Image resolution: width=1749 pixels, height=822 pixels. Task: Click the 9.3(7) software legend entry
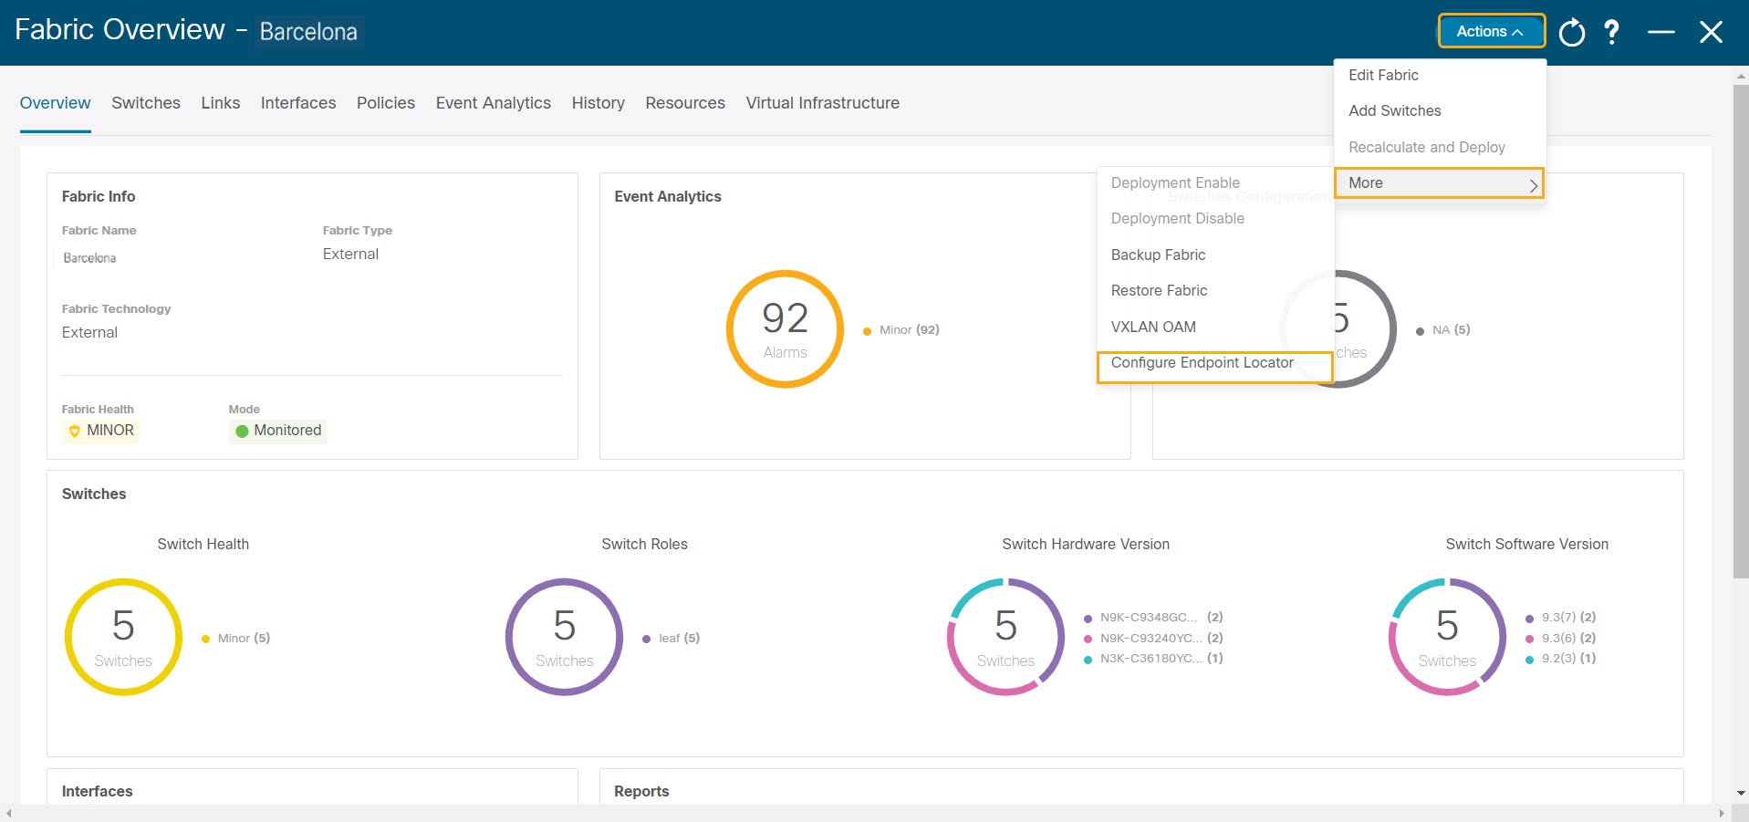pyautogui.click(x=1561, y=618)
